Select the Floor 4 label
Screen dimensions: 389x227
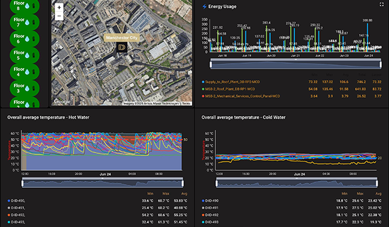tap(19, 72)
